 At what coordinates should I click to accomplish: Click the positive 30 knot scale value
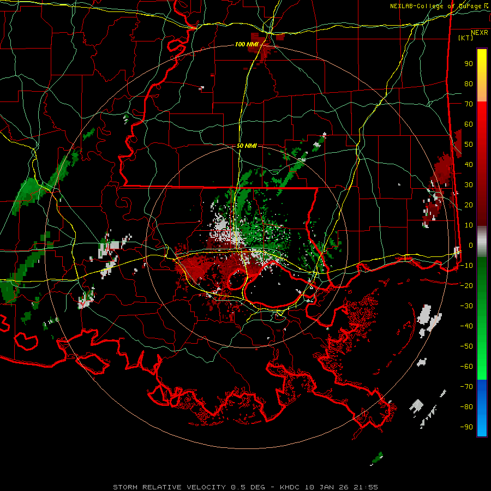[x=469, y=185]
